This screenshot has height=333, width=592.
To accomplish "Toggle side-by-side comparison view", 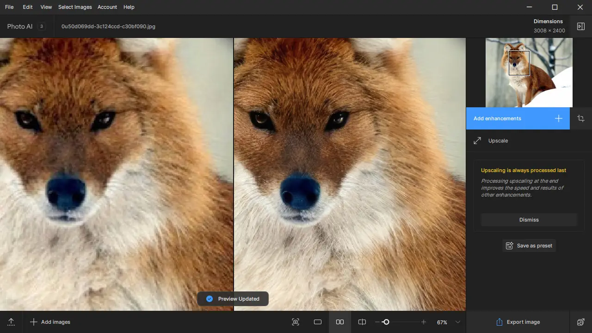I will click(340, 322).
